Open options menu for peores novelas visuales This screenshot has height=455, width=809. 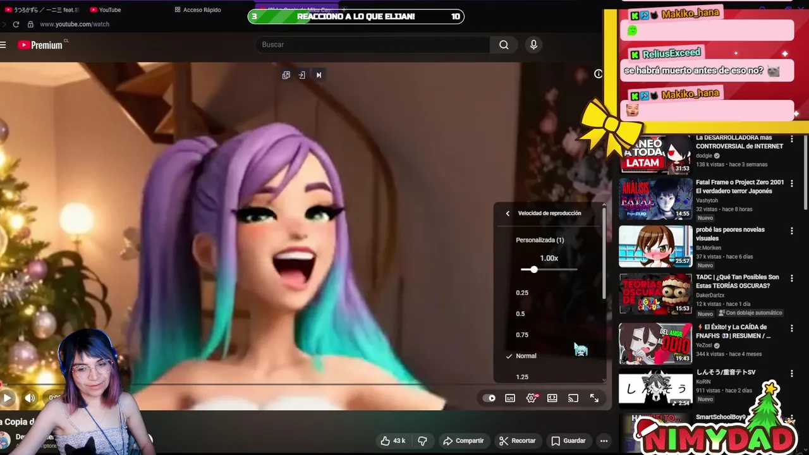[x=792, y=231]
